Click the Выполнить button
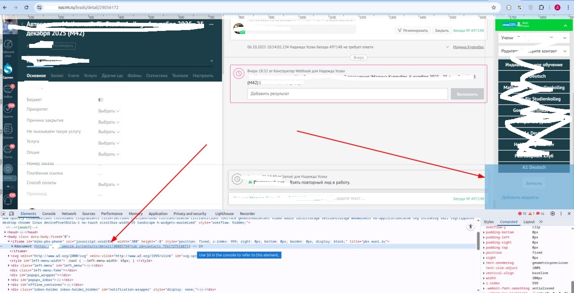 pos(467,94)
